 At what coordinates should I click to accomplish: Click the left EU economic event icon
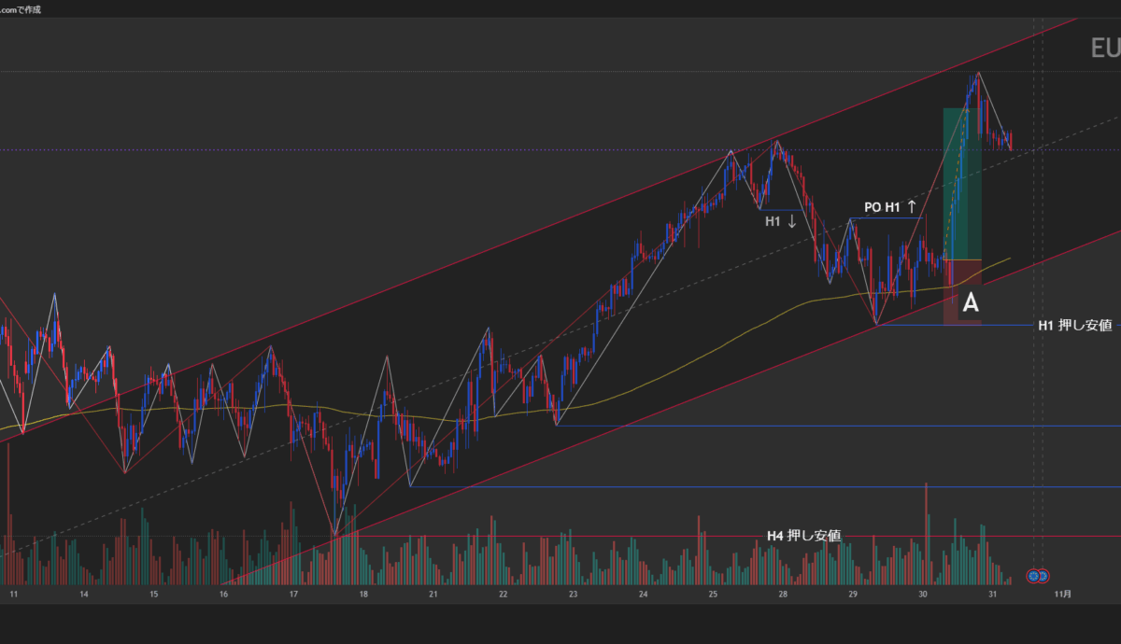click(x=1033, y=575)
